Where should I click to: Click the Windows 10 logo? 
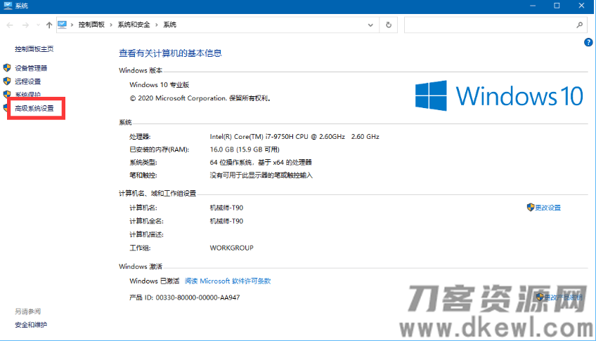click(499, 95)
